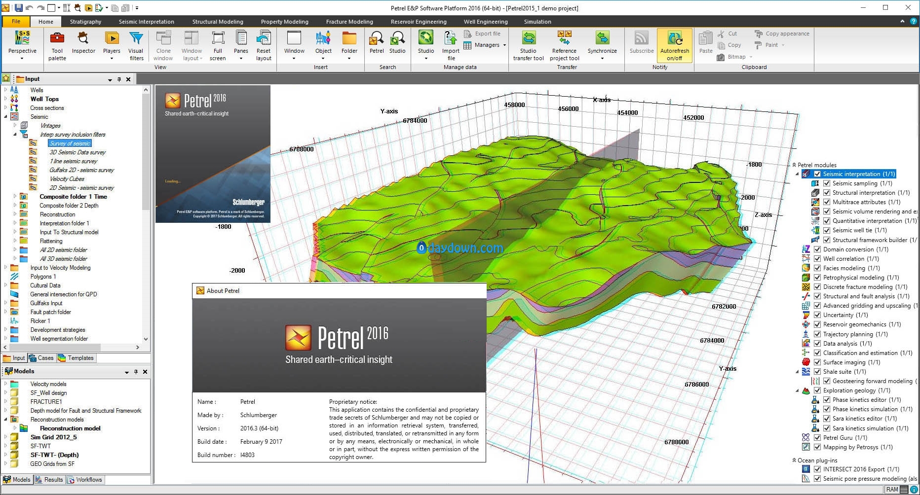
Task: Click the Paste button
Action: [x=706, y=42]
